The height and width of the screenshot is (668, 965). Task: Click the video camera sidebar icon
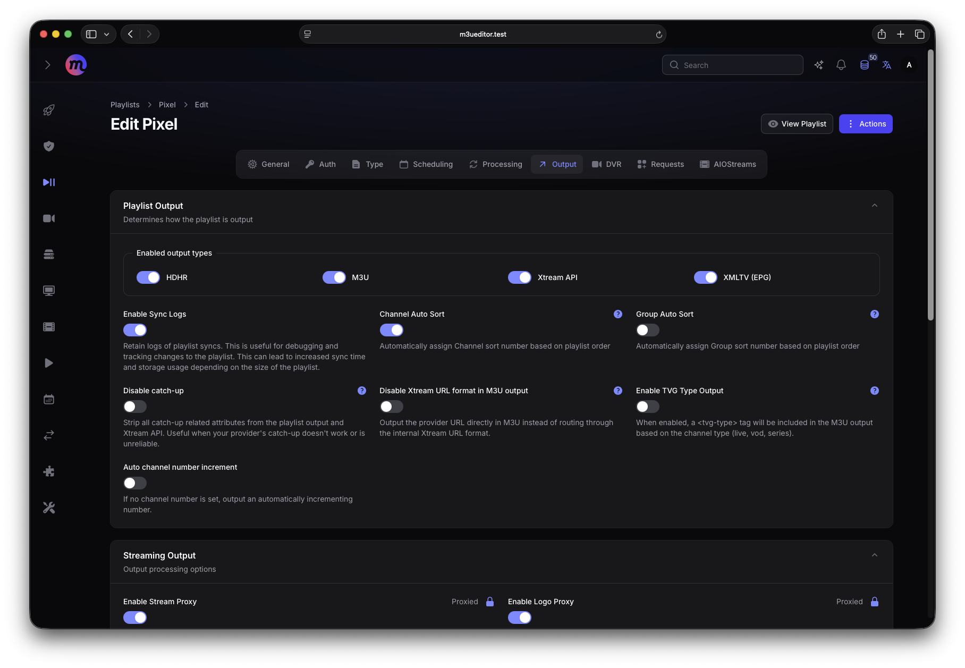tap(49, 218)
